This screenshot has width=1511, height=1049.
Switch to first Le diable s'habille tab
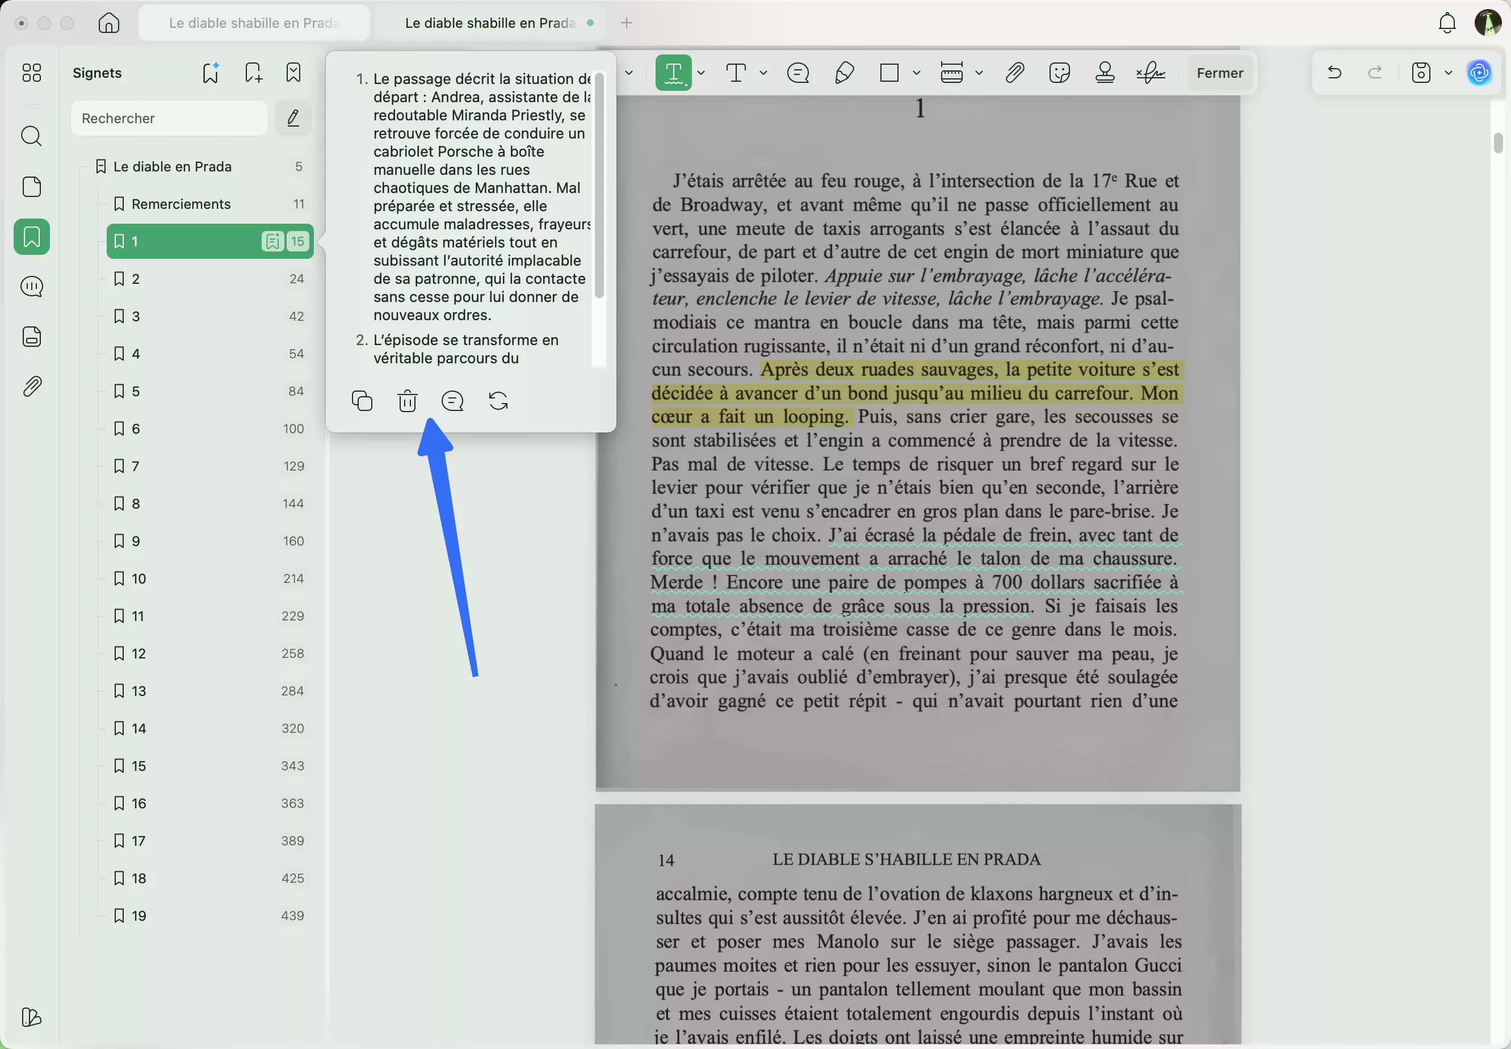tap(254, 23)
